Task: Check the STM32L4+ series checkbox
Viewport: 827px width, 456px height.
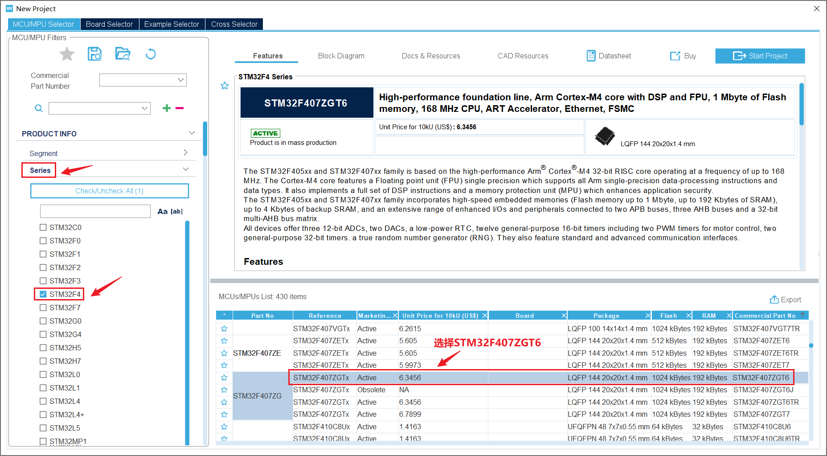Action: (x=43, y=415)
